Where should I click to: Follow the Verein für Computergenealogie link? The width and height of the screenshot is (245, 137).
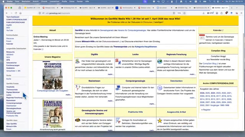132,30
